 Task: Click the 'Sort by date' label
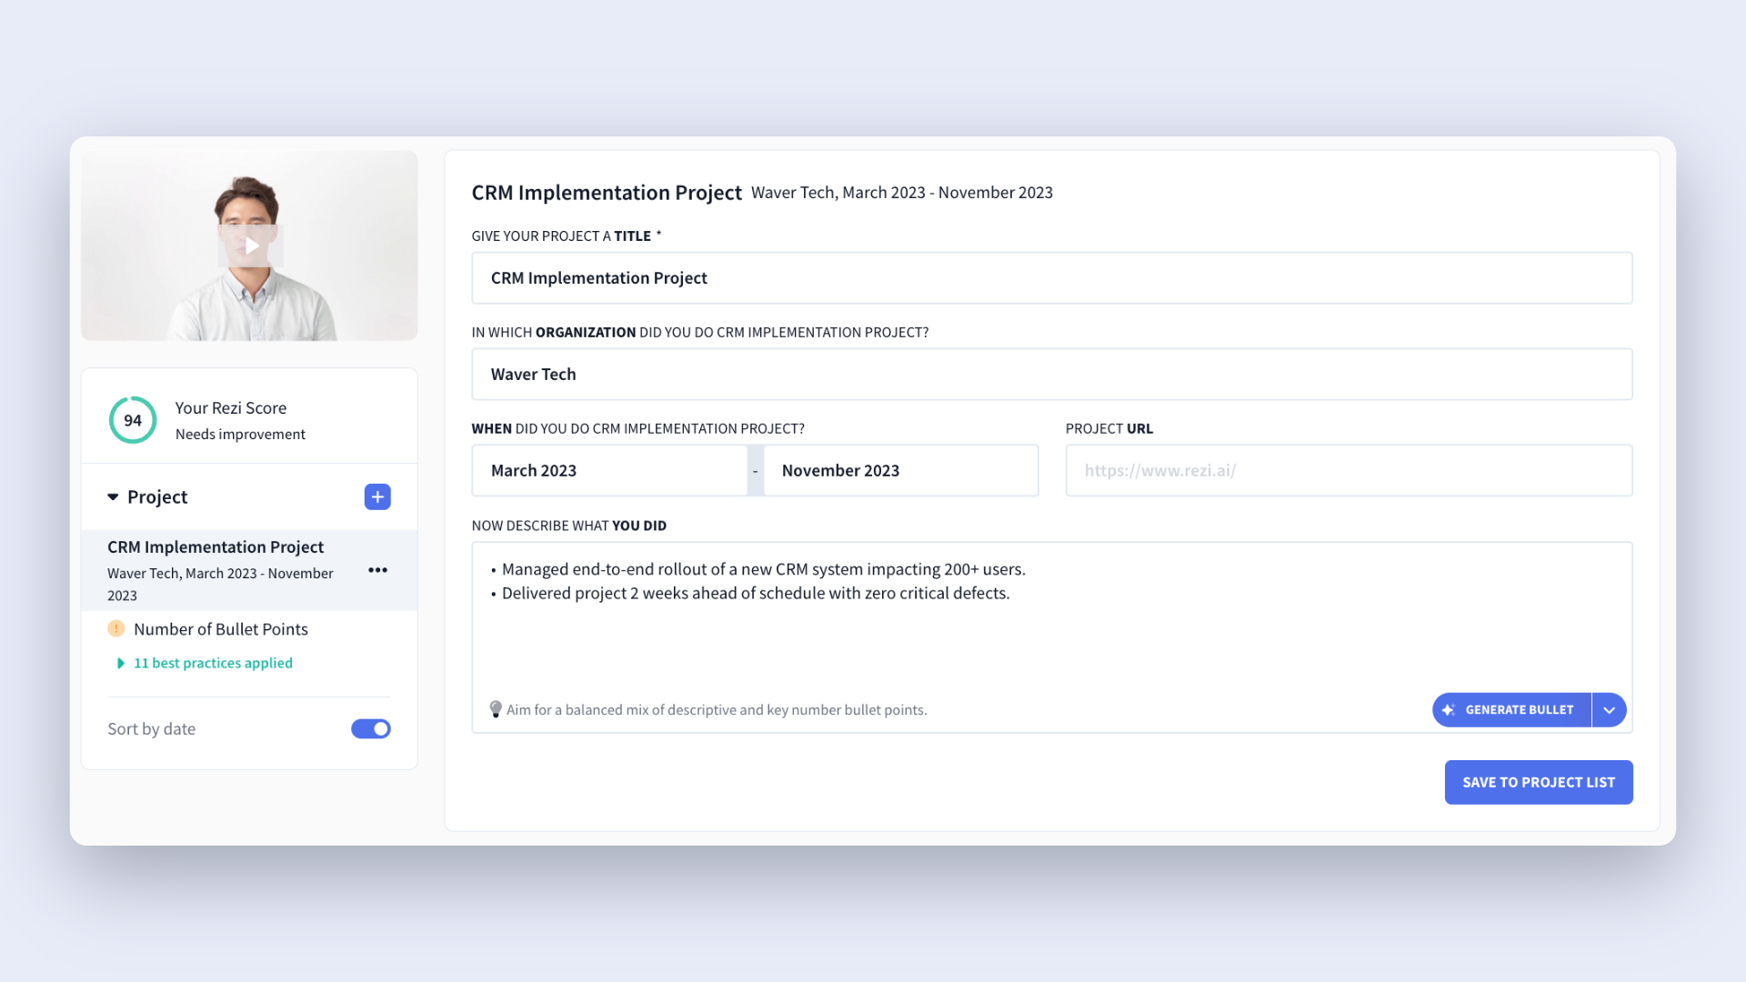[152, 729]
